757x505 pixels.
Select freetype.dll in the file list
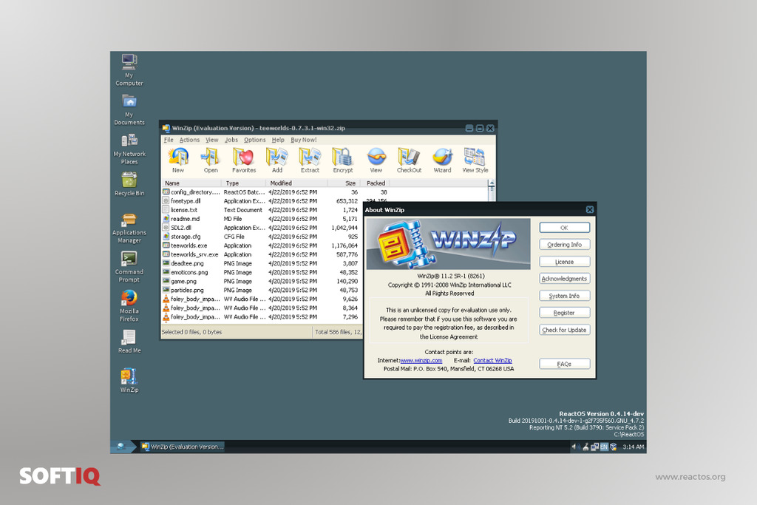click(186, 201)
